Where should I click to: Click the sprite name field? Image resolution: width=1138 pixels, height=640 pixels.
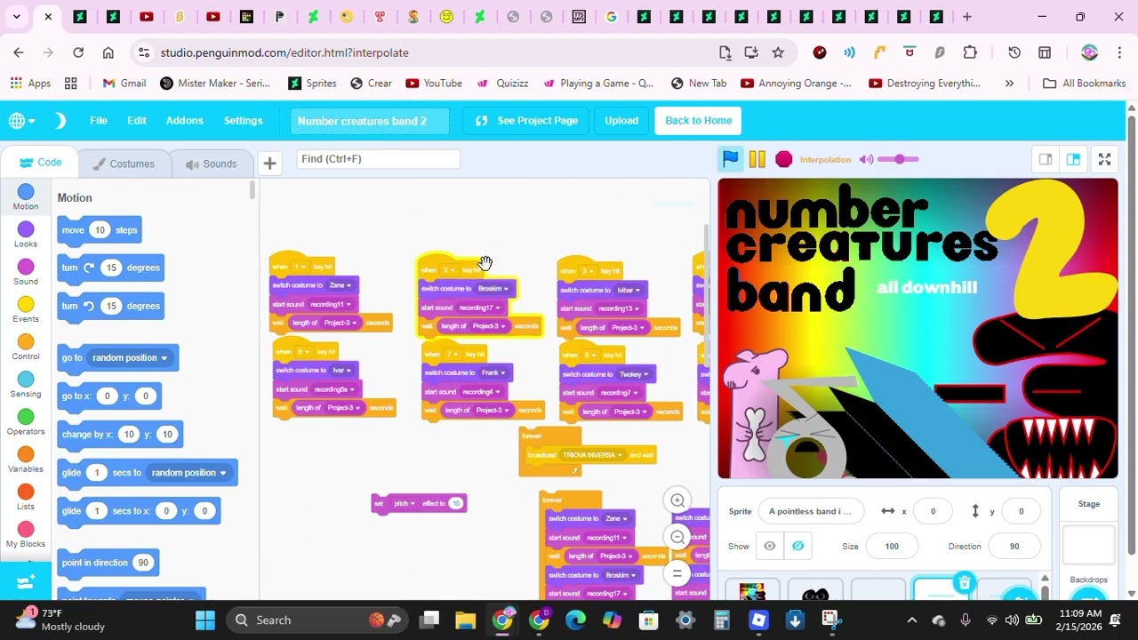click(809, 511)
